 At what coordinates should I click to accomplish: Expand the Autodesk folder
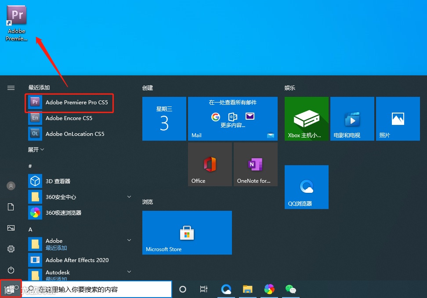[80, 275]
